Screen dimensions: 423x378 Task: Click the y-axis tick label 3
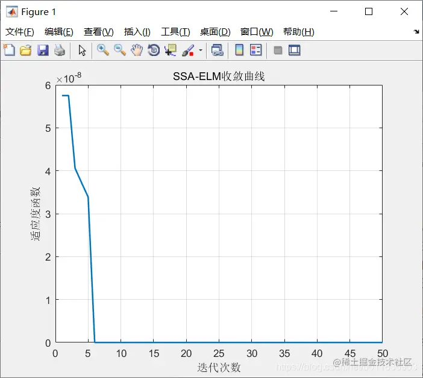coord(48,214)
